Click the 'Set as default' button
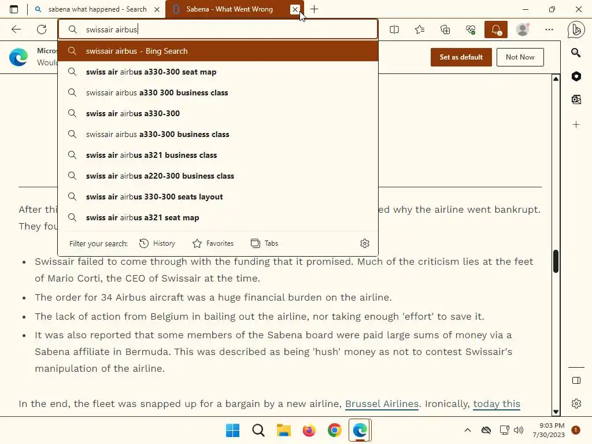The image size is (592, 444). point(461,57)
